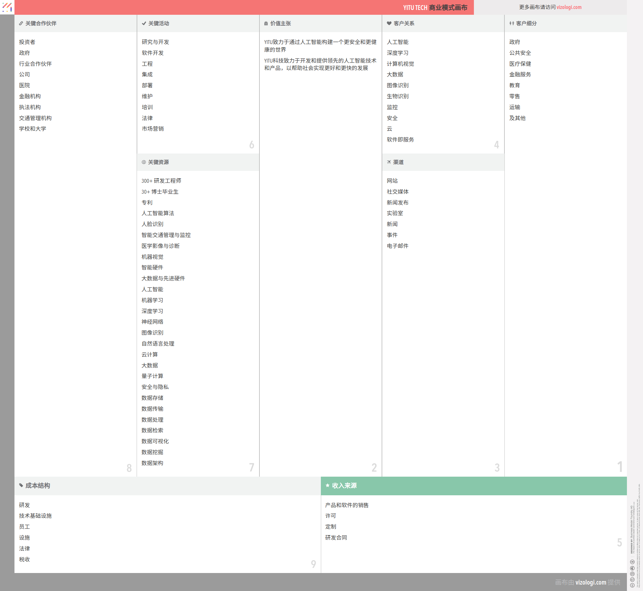Click the gift icon beside 价值主张
The height and width of the screenshot is (591, 643).
click(266, 23)
